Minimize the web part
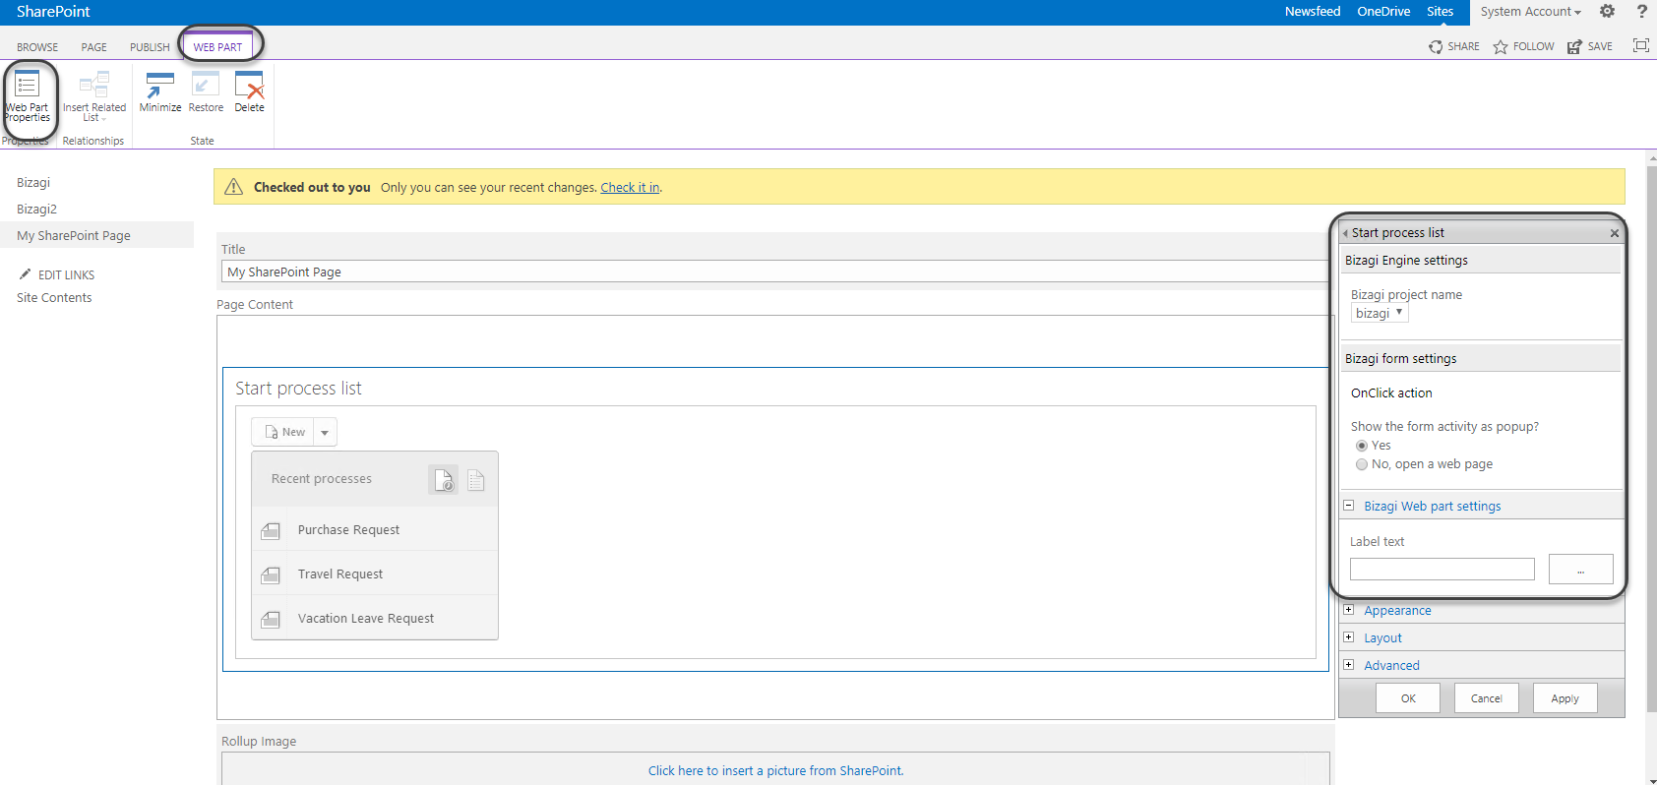The image size is (1657, 785). pos(159,92)
